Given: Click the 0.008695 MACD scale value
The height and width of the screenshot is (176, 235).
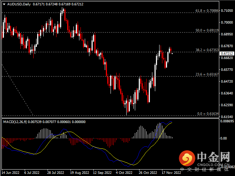Looking at the screenshot, I should (227, 122).
